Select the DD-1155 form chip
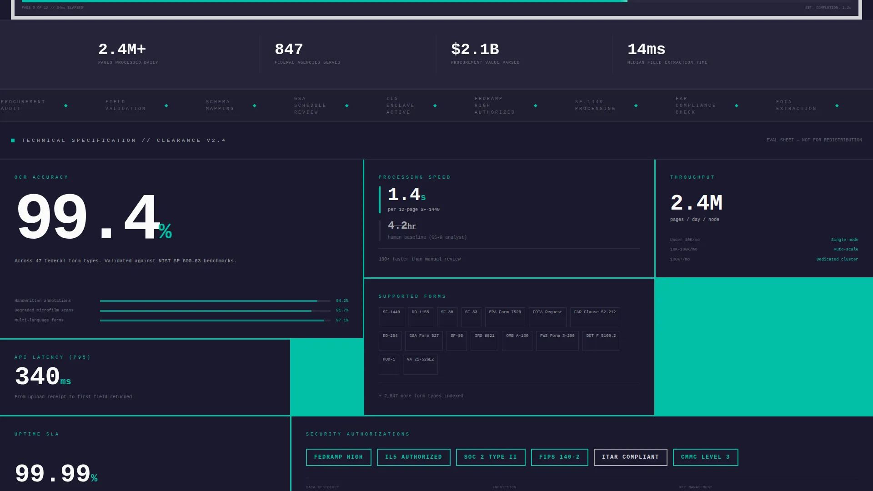The image size is (873, 491). tap(420, 317)
